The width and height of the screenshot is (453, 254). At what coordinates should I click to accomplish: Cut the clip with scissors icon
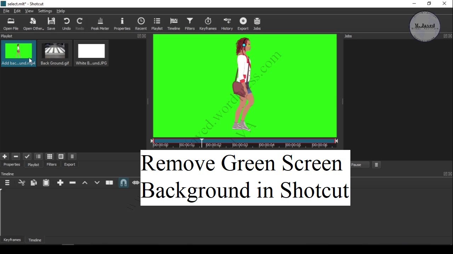click(22, 183)
